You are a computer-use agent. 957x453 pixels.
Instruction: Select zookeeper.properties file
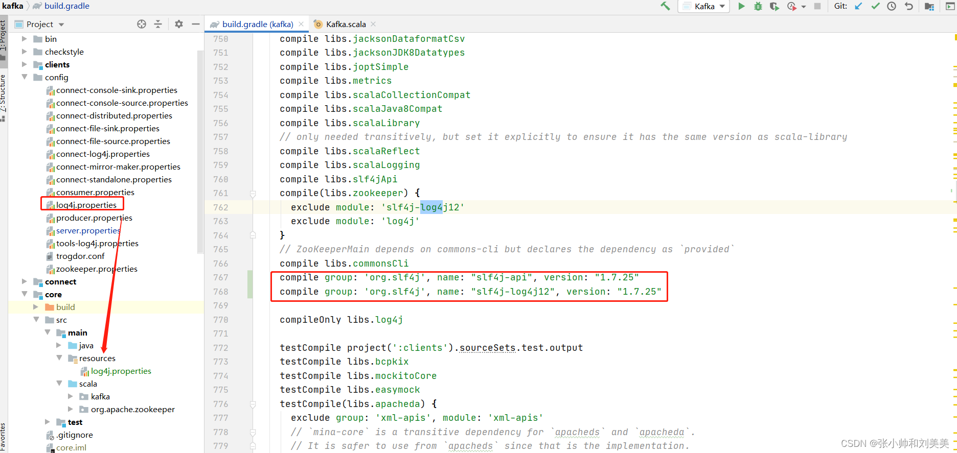coord(97,269)
